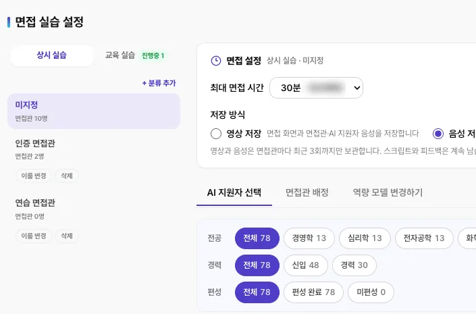Click the 면접 실습 설정 page title
Image resolution: width=476 pixels, height=314 pixels.
(49, 22)
